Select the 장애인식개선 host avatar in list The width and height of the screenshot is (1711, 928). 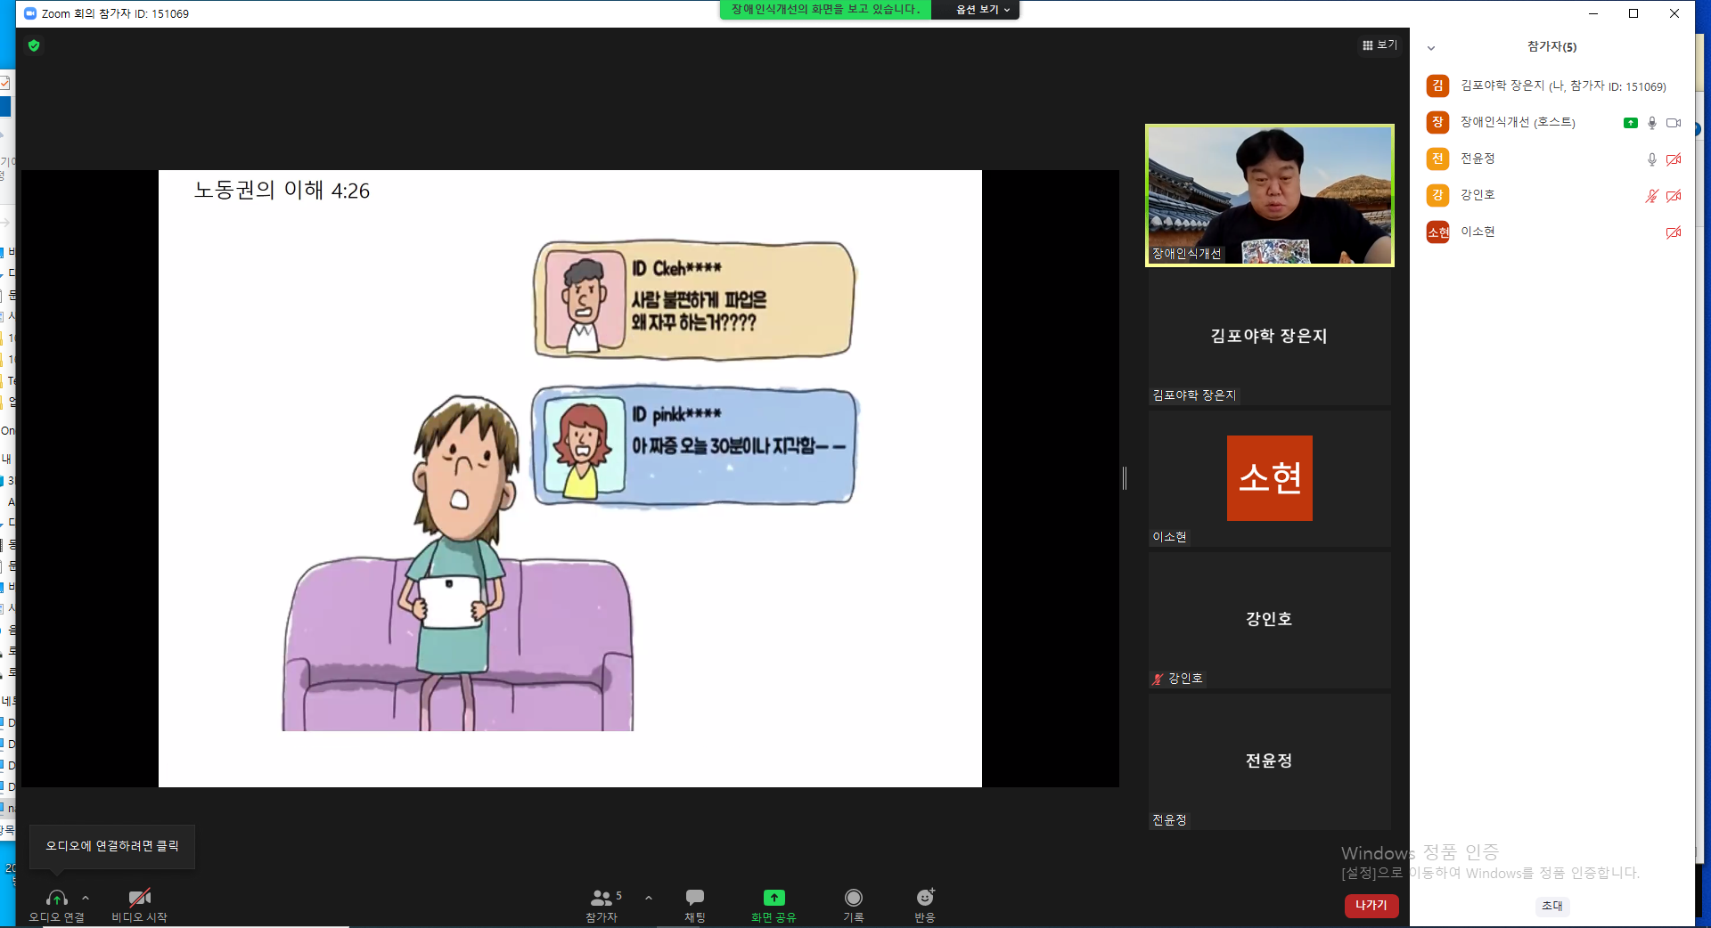1437,122
